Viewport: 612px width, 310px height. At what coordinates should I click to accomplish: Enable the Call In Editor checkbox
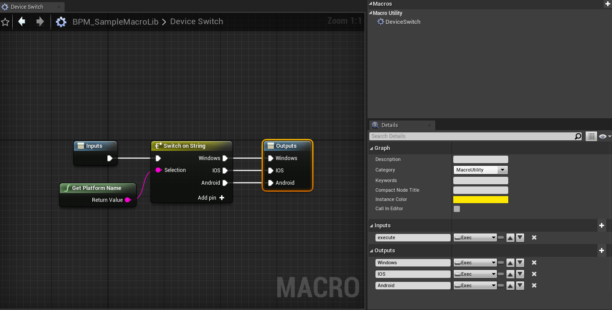456,209
